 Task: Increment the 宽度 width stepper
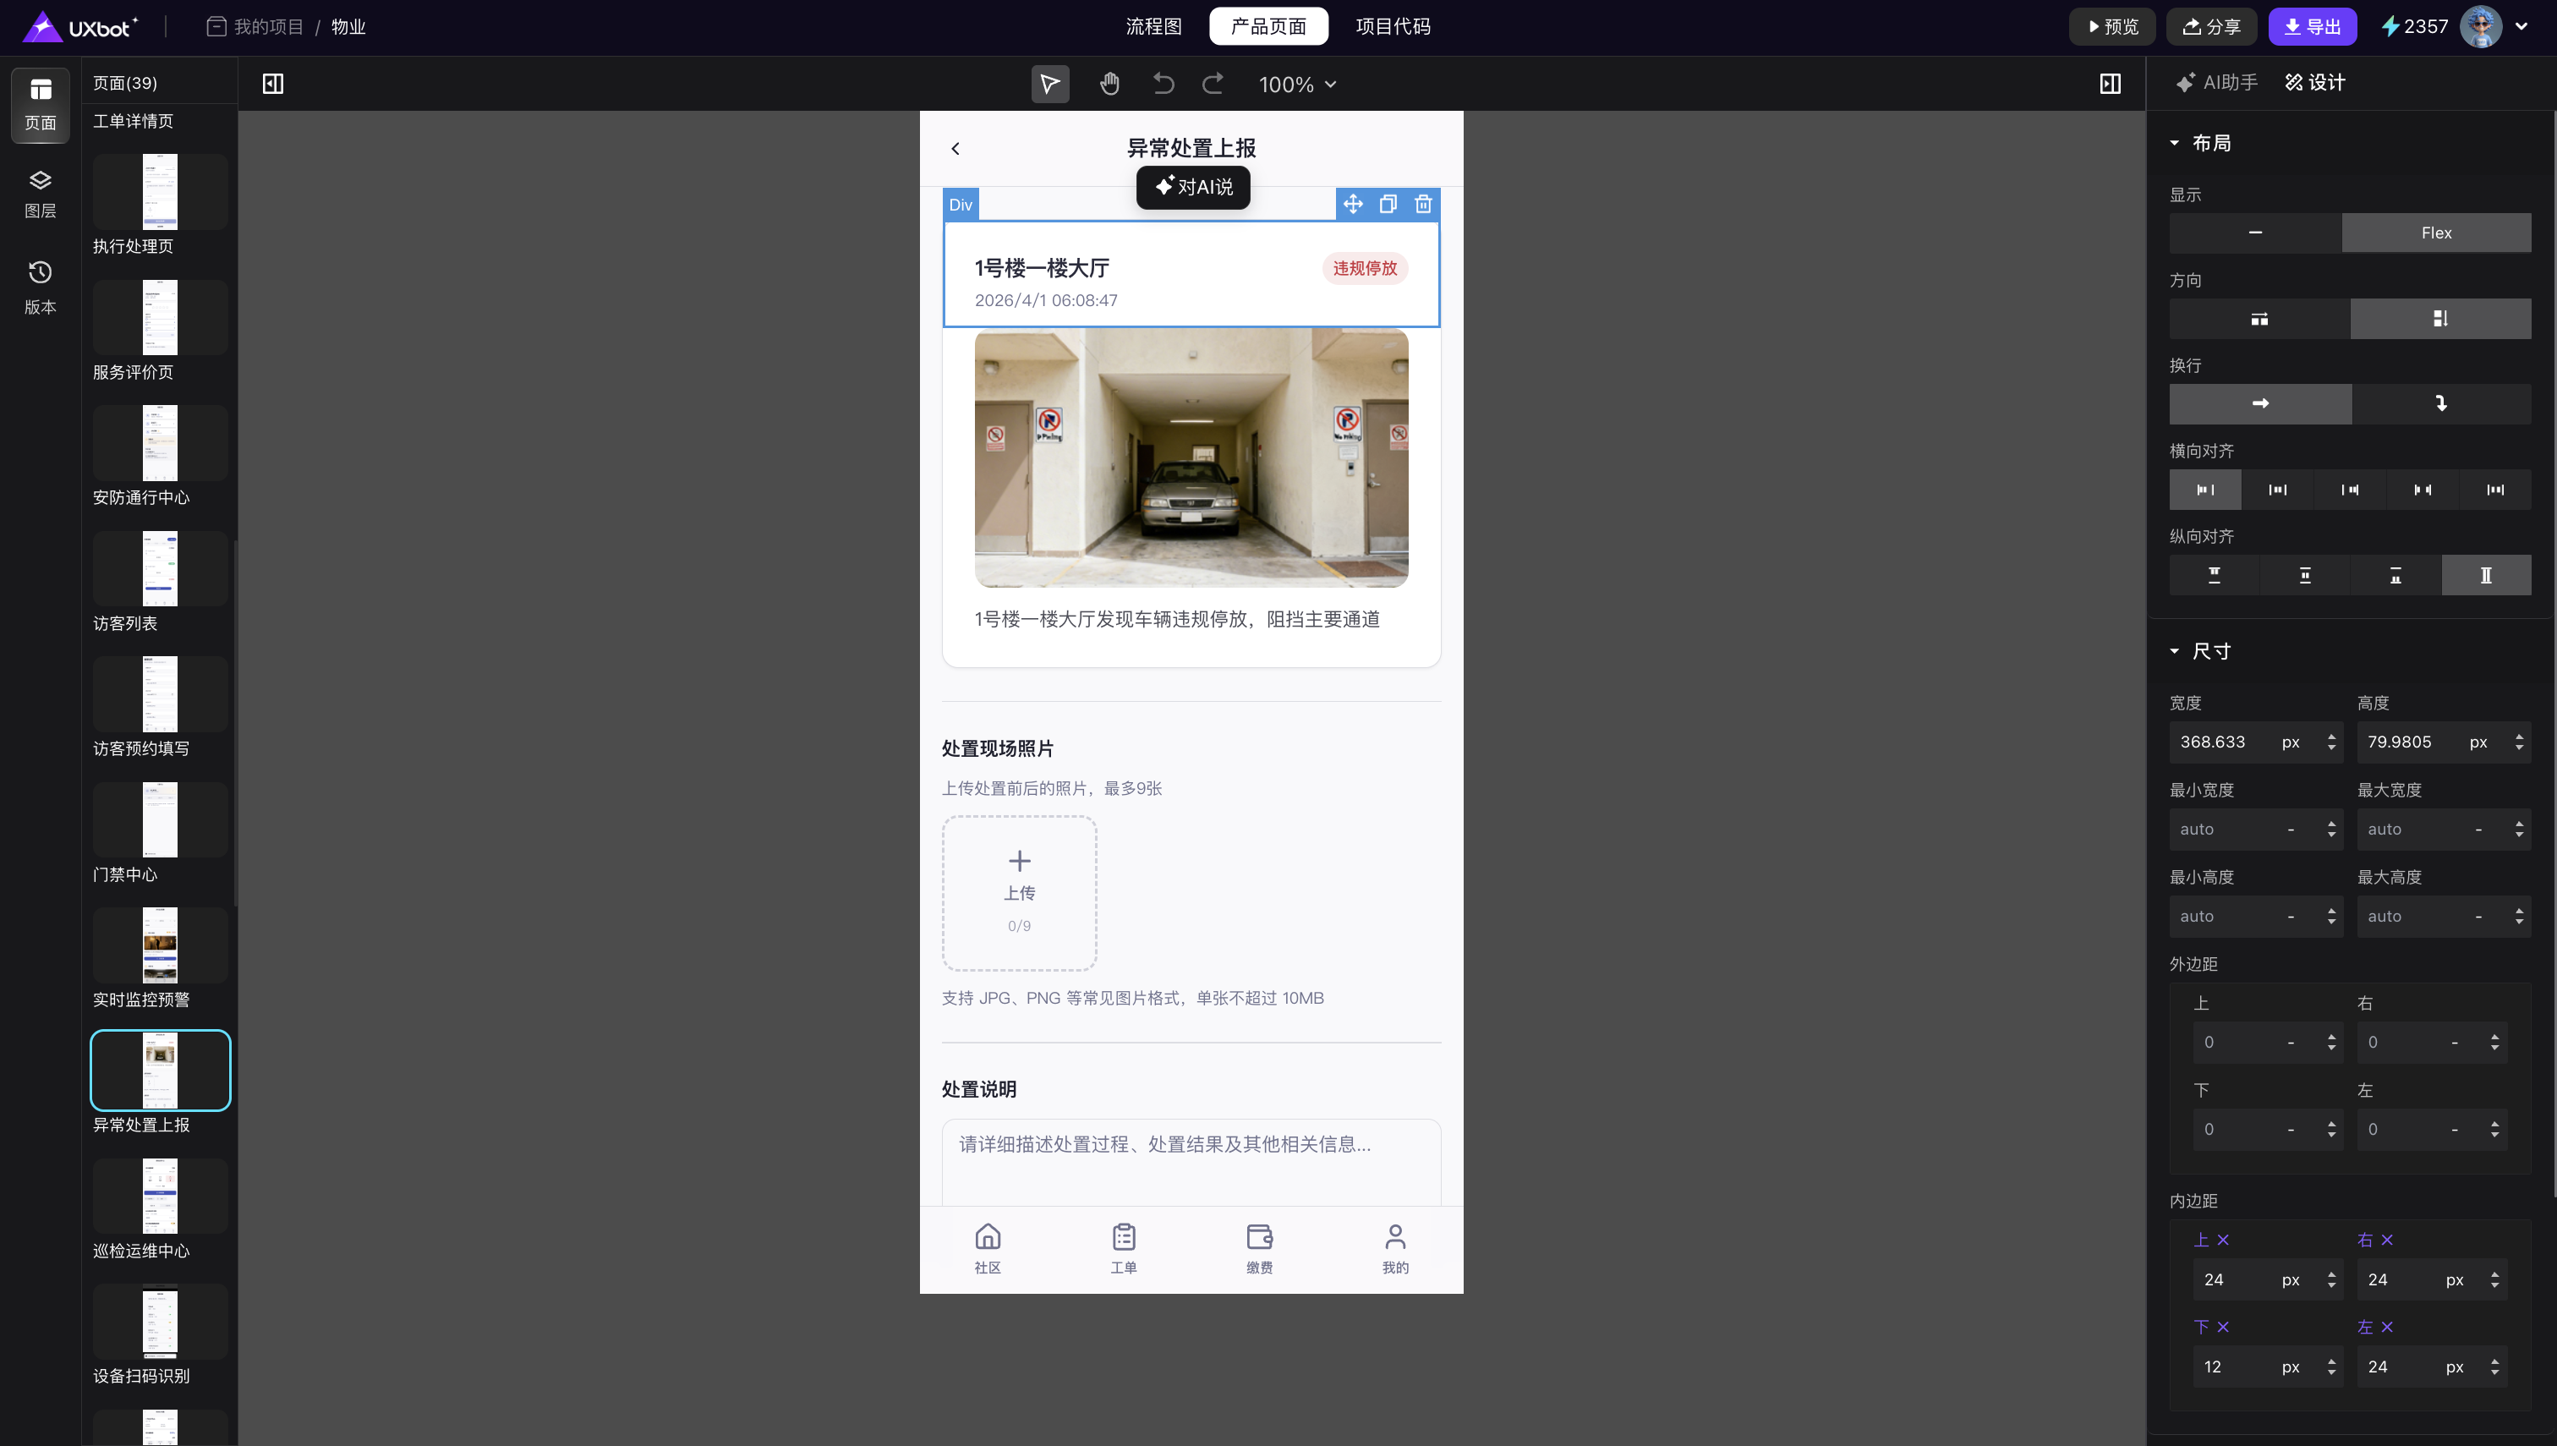click(x=2330, y=736)
